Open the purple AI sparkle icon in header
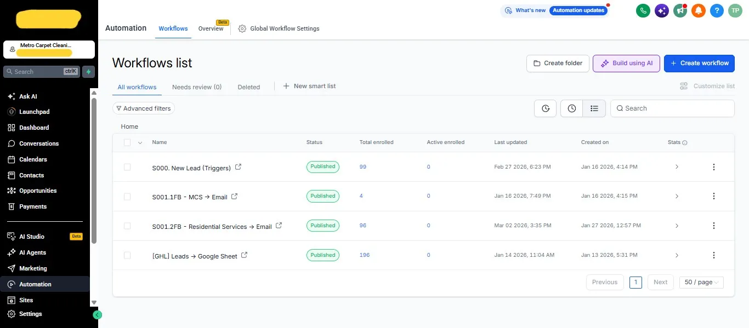The height and width of the screenshot is (328, 749). (x=662, y=10)
